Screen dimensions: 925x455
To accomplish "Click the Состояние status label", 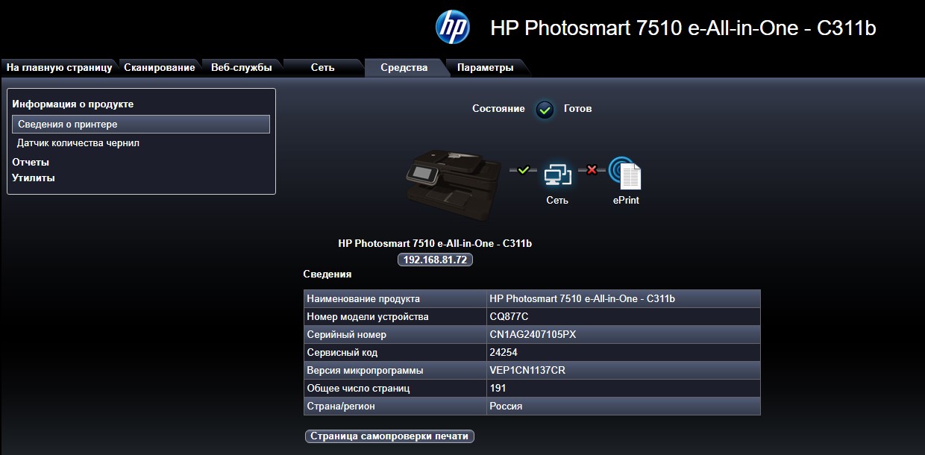I will click(498, 109).
